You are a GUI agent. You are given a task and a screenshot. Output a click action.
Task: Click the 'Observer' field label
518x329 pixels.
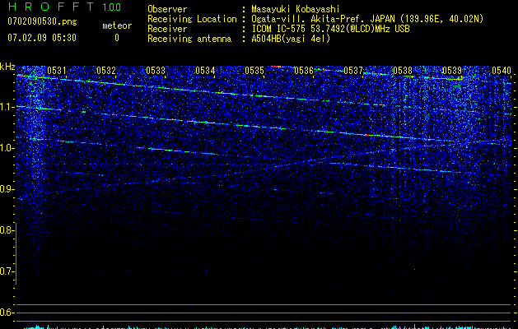167,9
